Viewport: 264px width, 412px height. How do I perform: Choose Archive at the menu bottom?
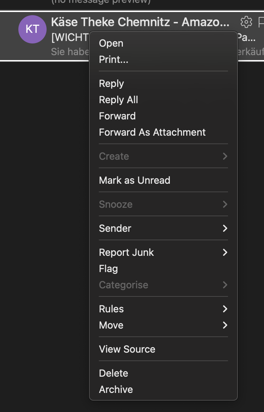pos(116,390)
